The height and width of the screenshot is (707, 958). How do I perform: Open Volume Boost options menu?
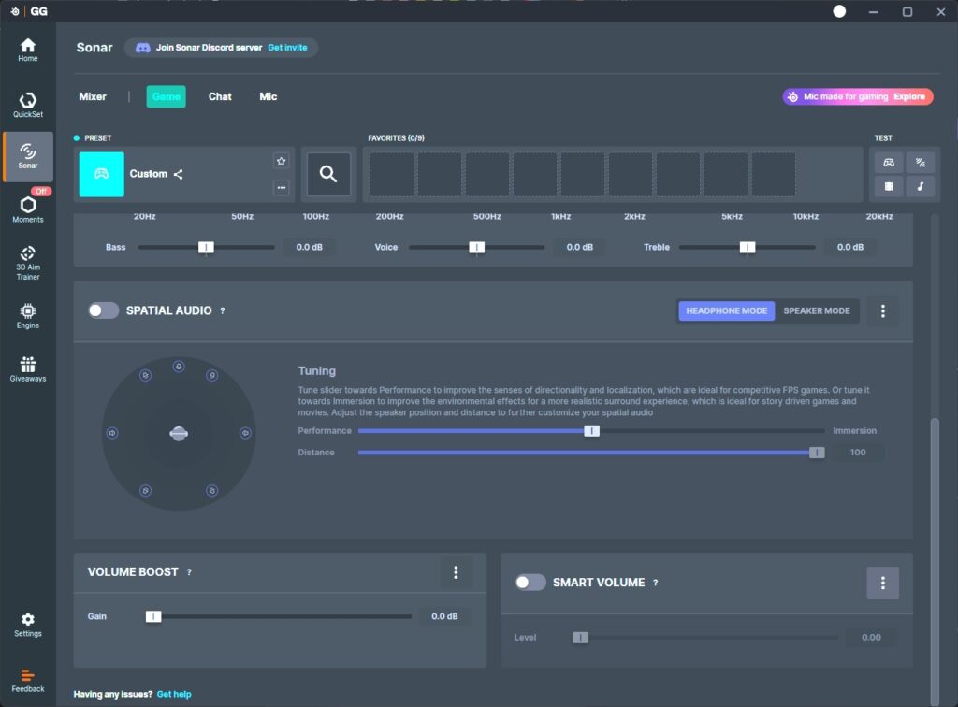[456, 572]
